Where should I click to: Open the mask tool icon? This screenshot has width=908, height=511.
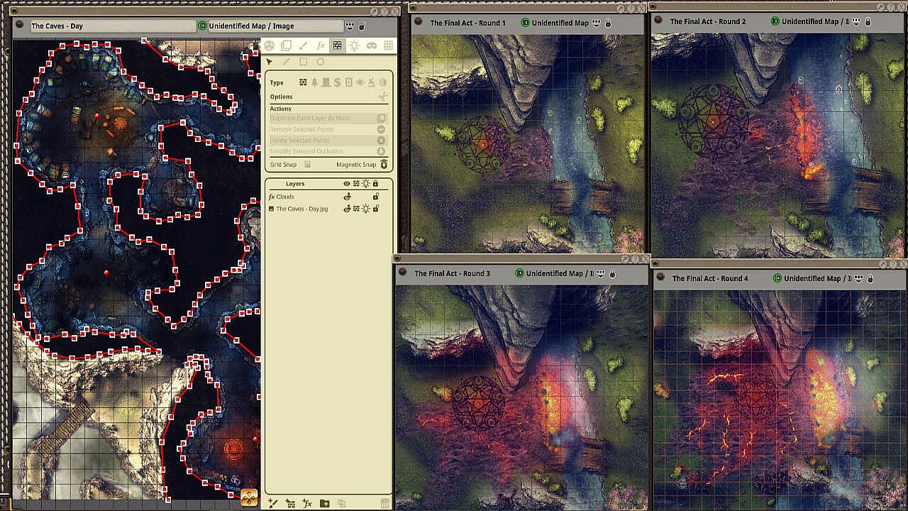click(371, 45)
